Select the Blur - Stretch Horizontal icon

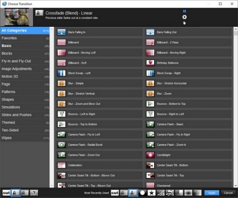(x=150, y=83)
